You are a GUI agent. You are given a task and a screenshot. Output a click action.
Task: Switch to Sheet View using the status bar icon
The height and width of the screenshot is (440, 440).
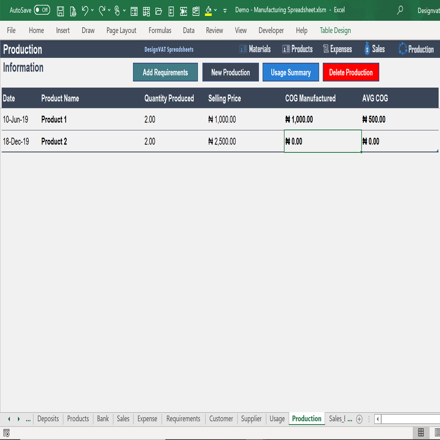tap(421, 433)
